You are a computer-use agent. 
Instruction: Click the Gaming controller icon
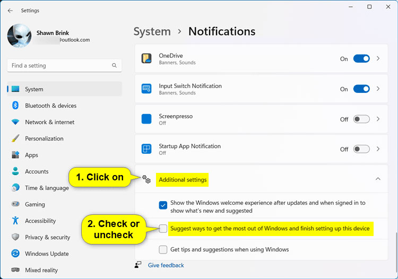tap(15, 204)
